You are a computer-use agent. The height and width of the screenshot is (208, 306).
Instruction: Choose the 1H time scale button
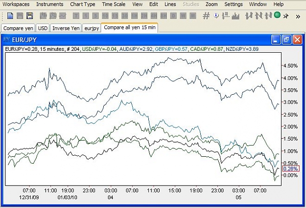tap(135, 16)
